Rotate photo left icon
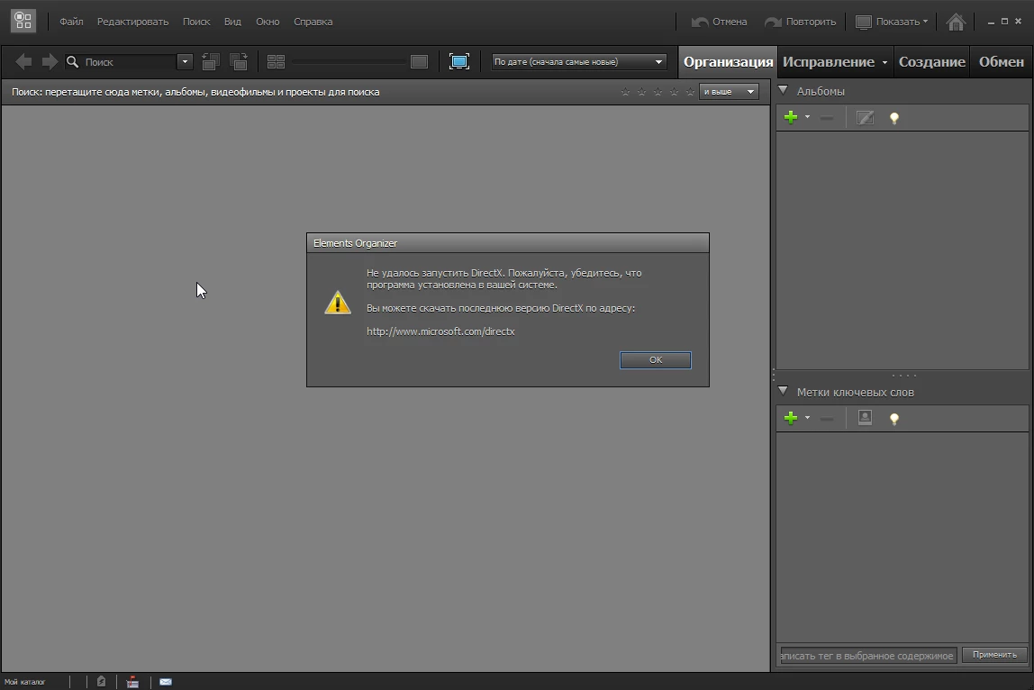Screen dimensions: 1034x690 click(x=211, y=62)
